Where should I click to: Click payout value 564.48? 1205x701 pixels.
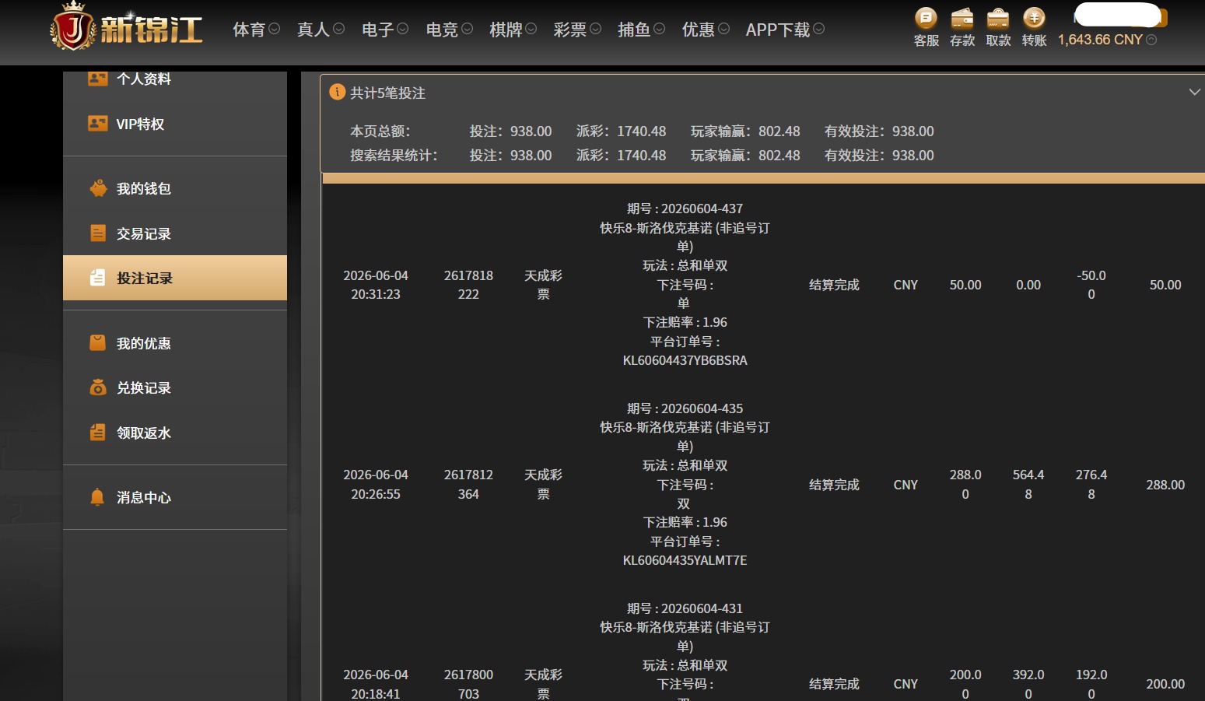pos(1028,484)
